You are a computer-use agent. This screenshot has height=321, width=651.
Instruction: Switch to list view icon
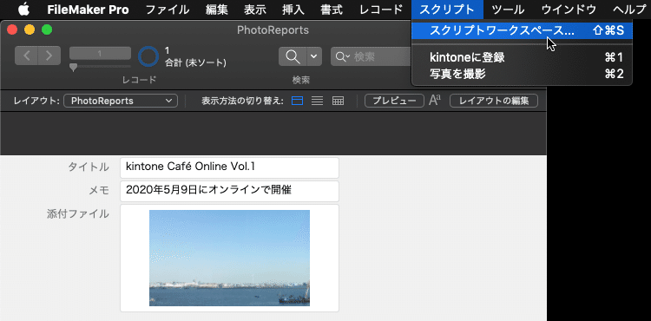point(317,101)
